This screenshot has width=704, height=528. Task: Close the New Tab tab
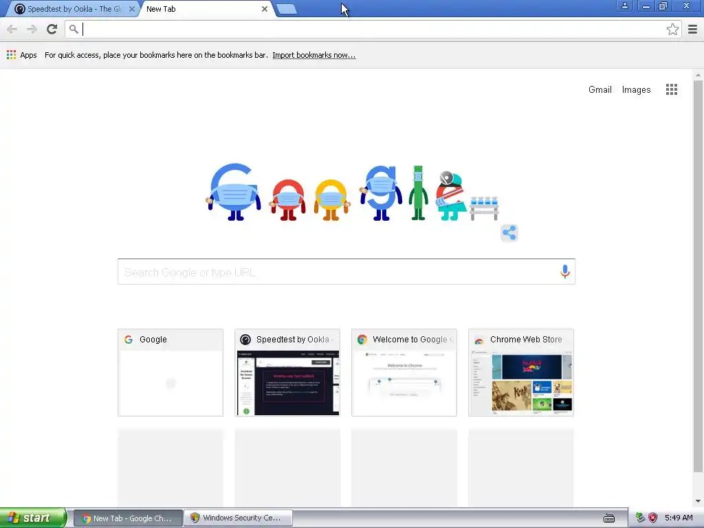click(265, 9)
